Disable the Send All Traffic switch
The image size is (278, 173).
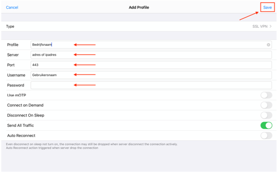coord(266,125)
